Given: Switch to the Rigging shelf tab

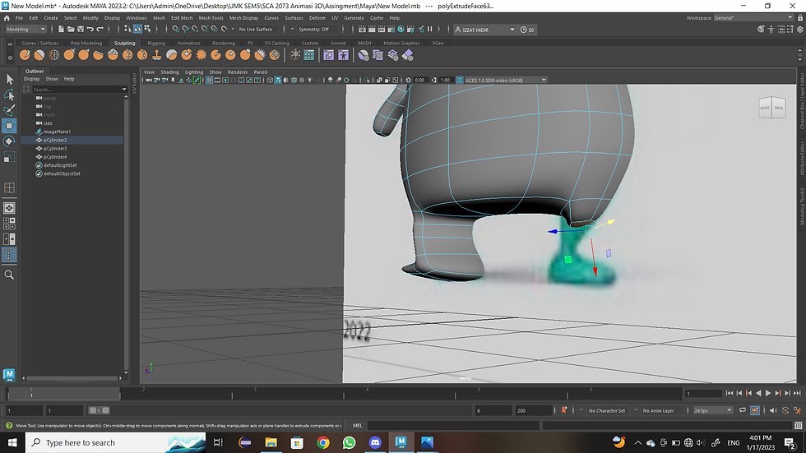Looking at the screenshot, I should [156, 43].
